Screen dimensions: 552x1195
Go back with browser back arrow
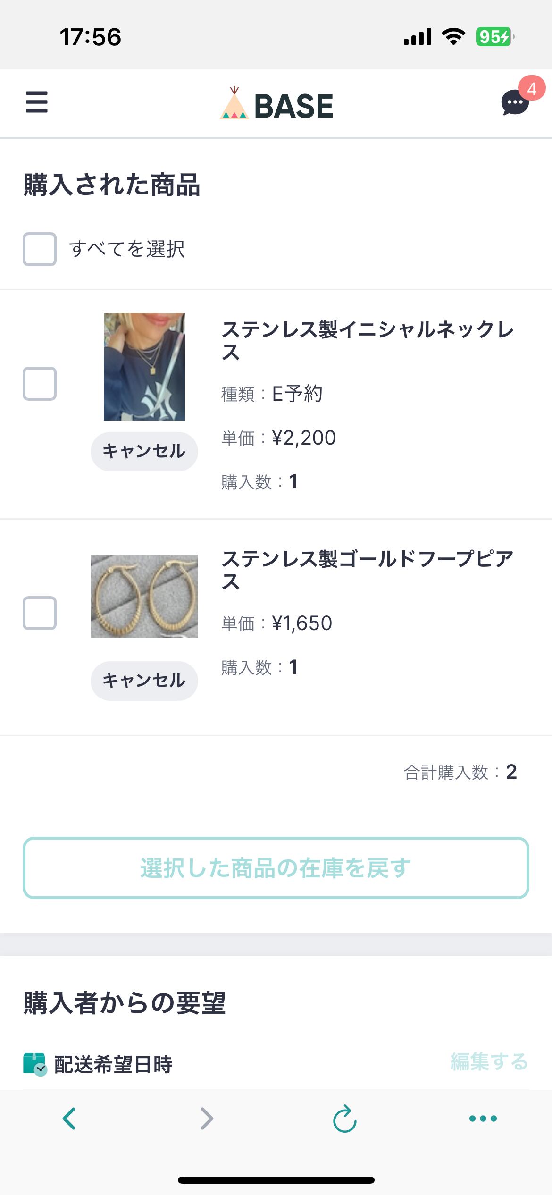(69, 1118)
